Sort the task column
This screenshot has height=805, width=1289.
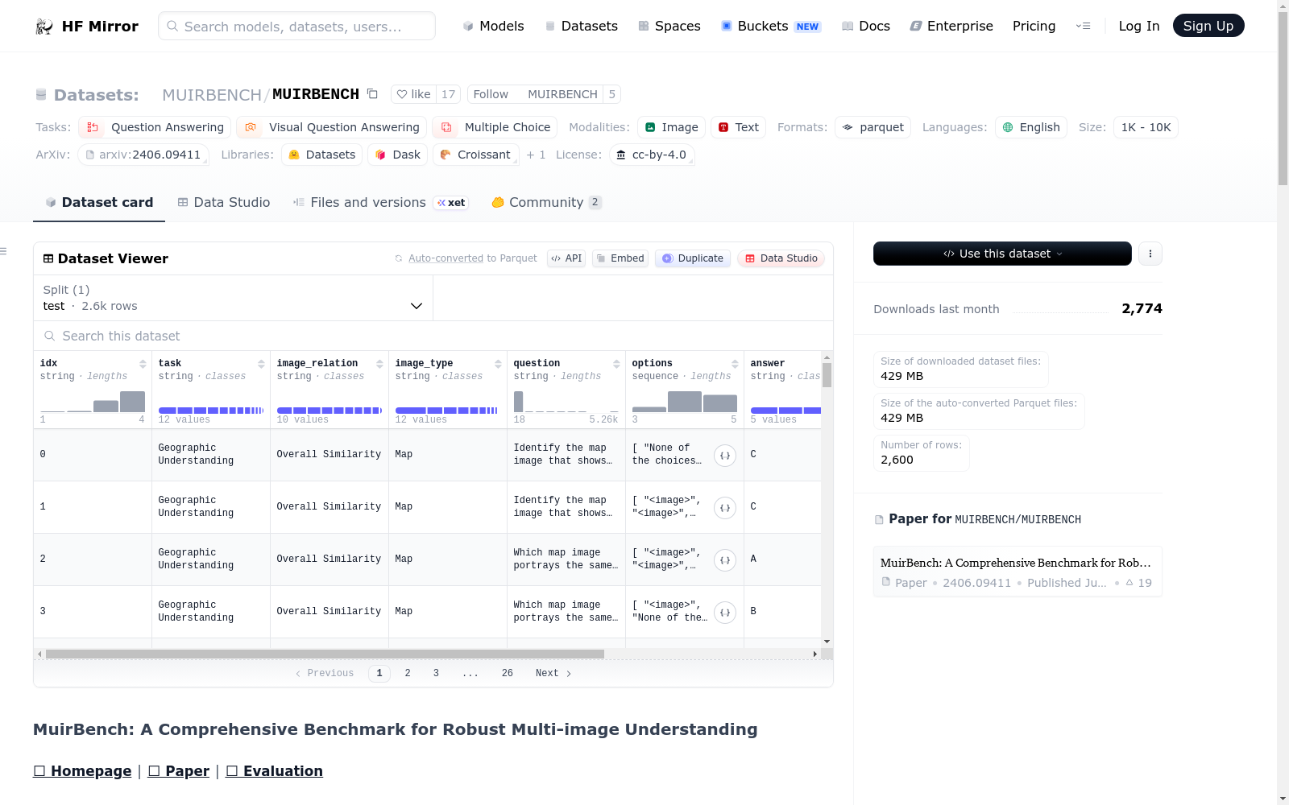click(261, 364)
